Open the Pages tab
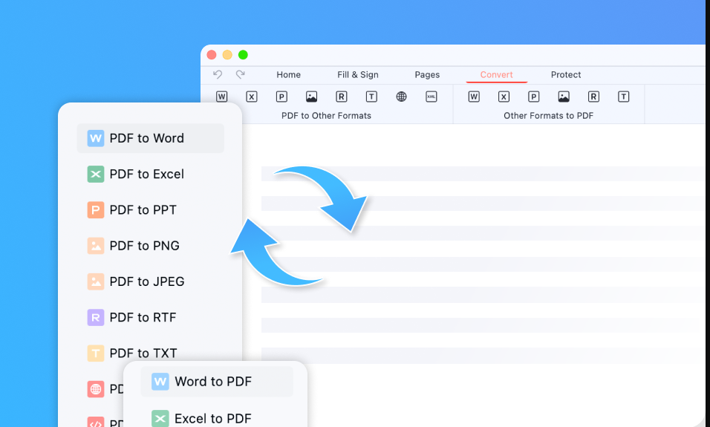The image size is (710, 427). coord(427,75)
